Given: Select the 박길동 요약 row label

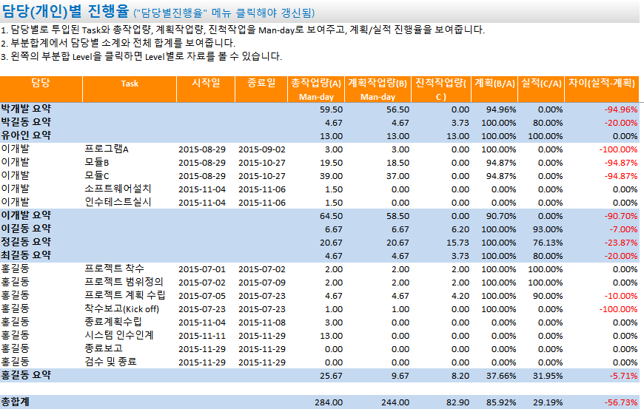Looking at the screenshot, I should (26, 122).
